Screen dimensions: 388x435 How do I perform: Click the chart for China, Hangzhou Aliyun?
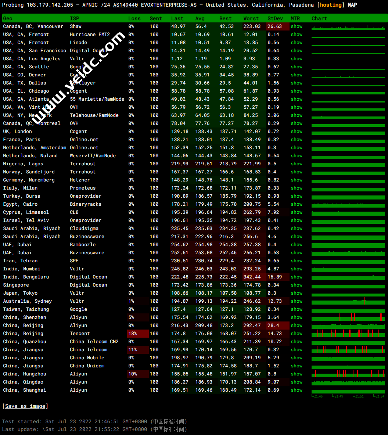pyautogui.click(x=348, y=374)
